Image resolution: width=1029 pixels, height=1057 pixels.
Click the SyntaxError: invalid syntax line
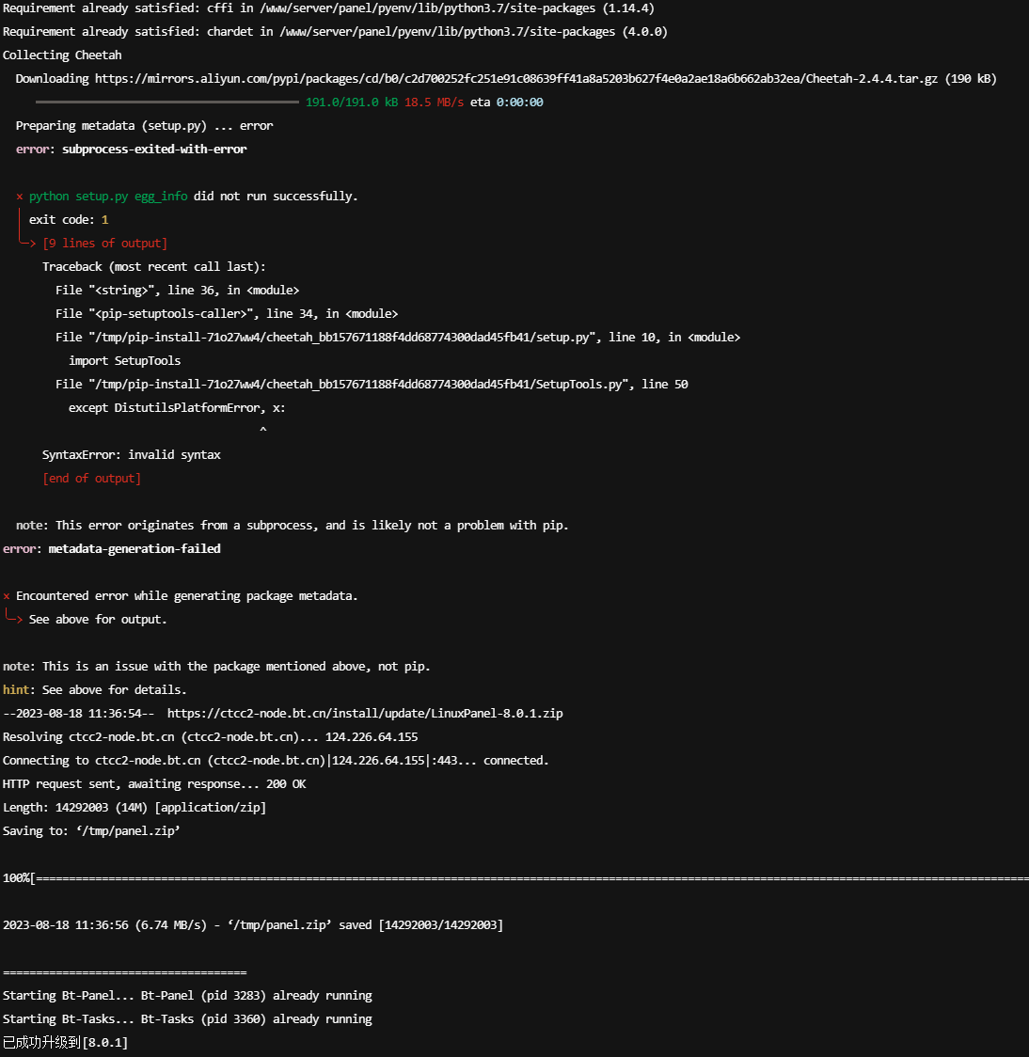[x=132, y=455]
